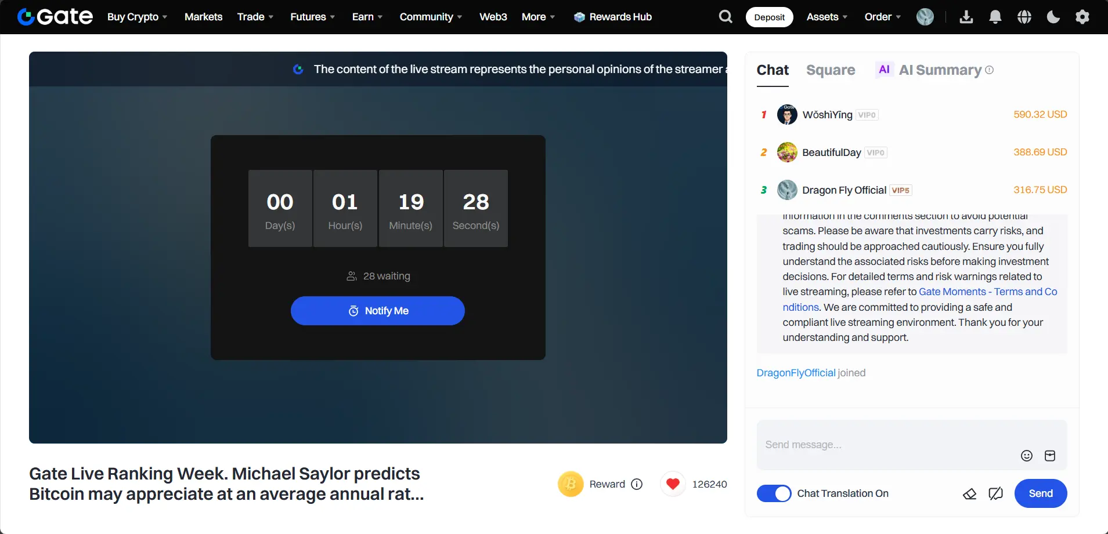Switch to dark mode moon icon

click(x=1053, y=17)
